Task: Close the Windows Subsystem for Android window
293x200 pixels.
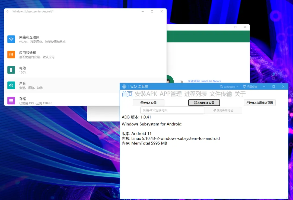Action: click(x=162, y=11)
